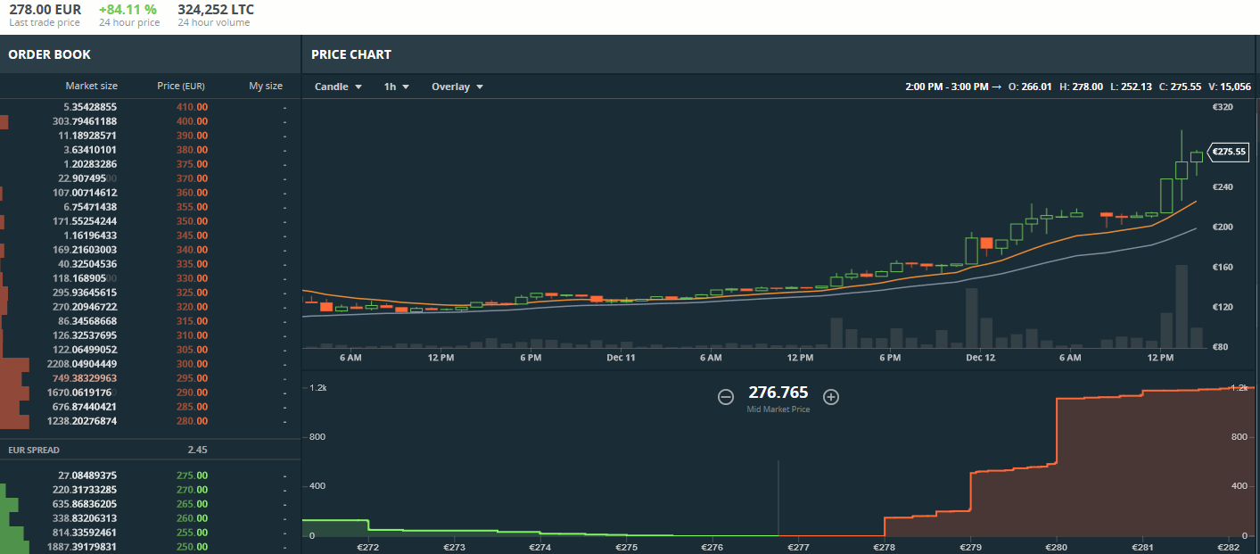Image resolution: width=1260 pixels, height=554 pixels.
Task: Click the 410.00 ask price row
Action: [x=191, y=107]
